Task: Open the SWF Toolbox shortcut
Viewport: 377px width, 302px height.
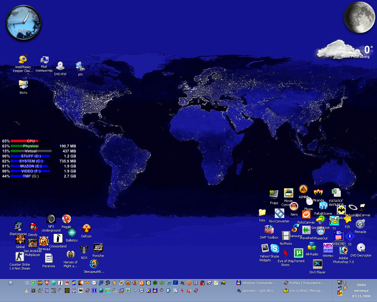Action: pyautogui.click(x=269, y=230)
